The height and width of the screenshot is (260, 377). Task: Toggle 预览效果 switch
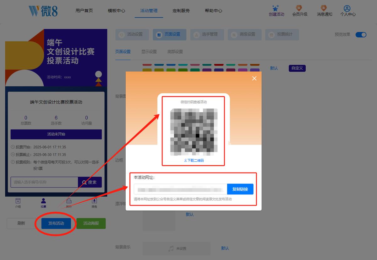[x=361, y=34]
